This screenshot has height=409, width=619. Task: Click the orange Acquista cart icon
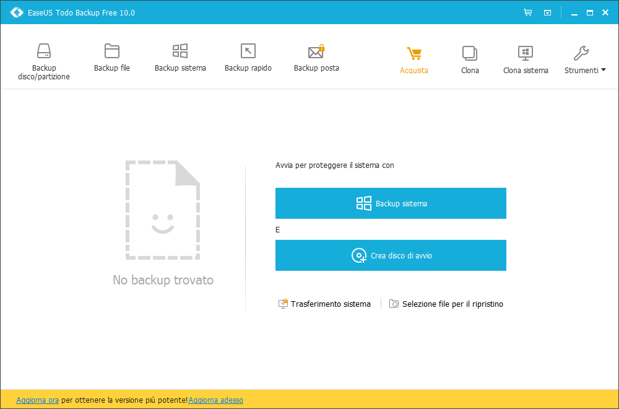(x=414, y=54)
